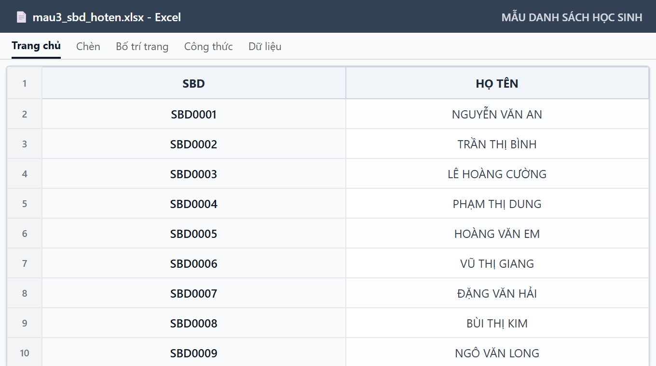656x366 pixels.
Task: Select the name TRẦN THỊ BÌNH
Action: [x=497, y=144]
